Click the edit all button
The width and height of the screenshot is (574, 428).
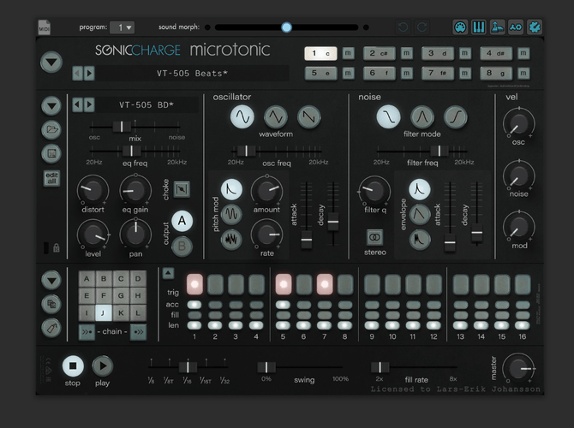pyautogui.click(x=51, y=178)
